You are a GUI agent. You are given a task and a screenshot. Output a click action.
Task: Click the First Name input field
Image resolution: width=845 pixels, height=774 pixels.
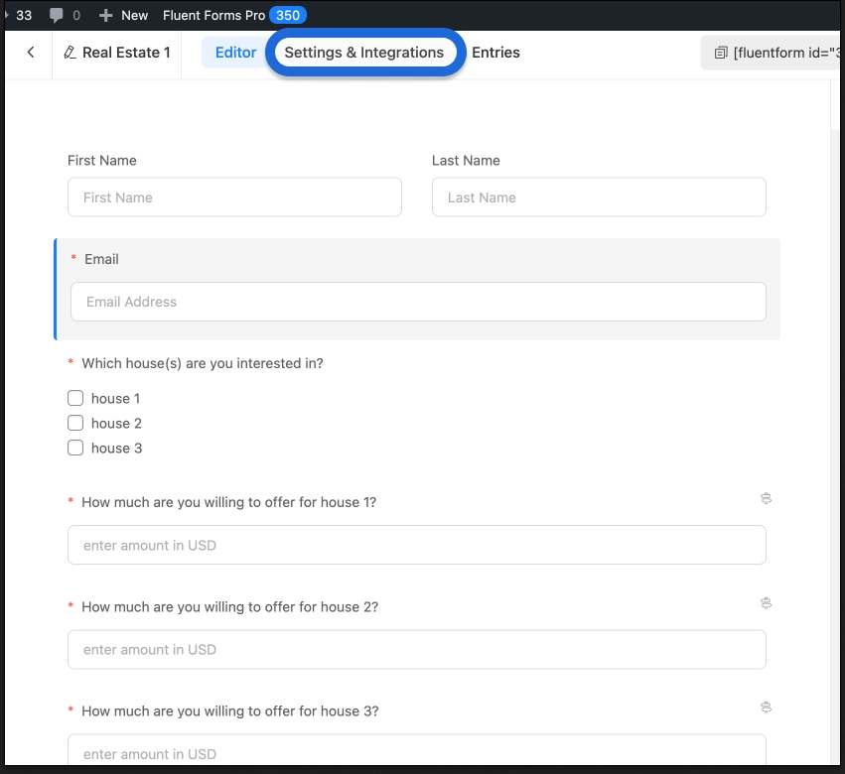coord(234,197)
